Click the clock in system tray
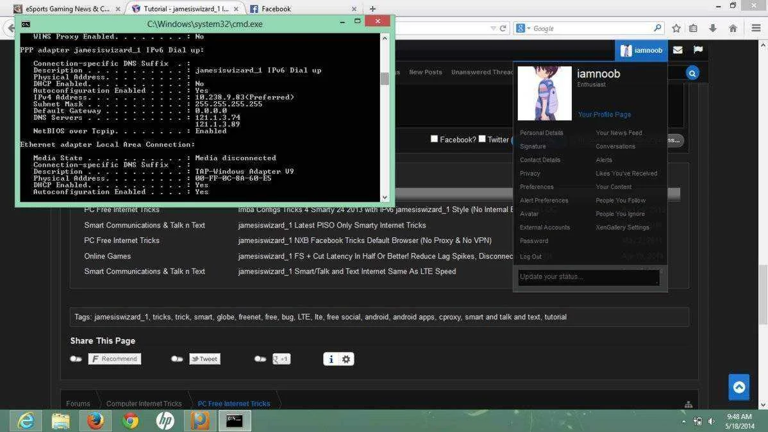768x432 pixels. 740,421
